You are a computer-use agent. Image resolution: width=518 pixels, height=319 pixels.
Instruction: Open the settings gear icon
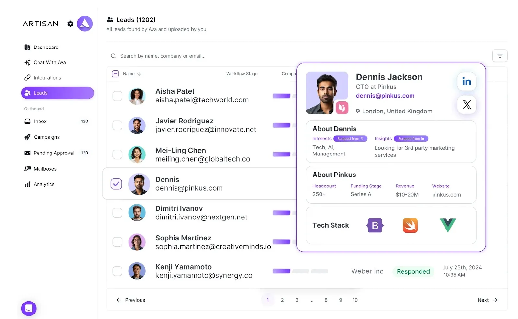pyautogui.click(x=70, y=24)
